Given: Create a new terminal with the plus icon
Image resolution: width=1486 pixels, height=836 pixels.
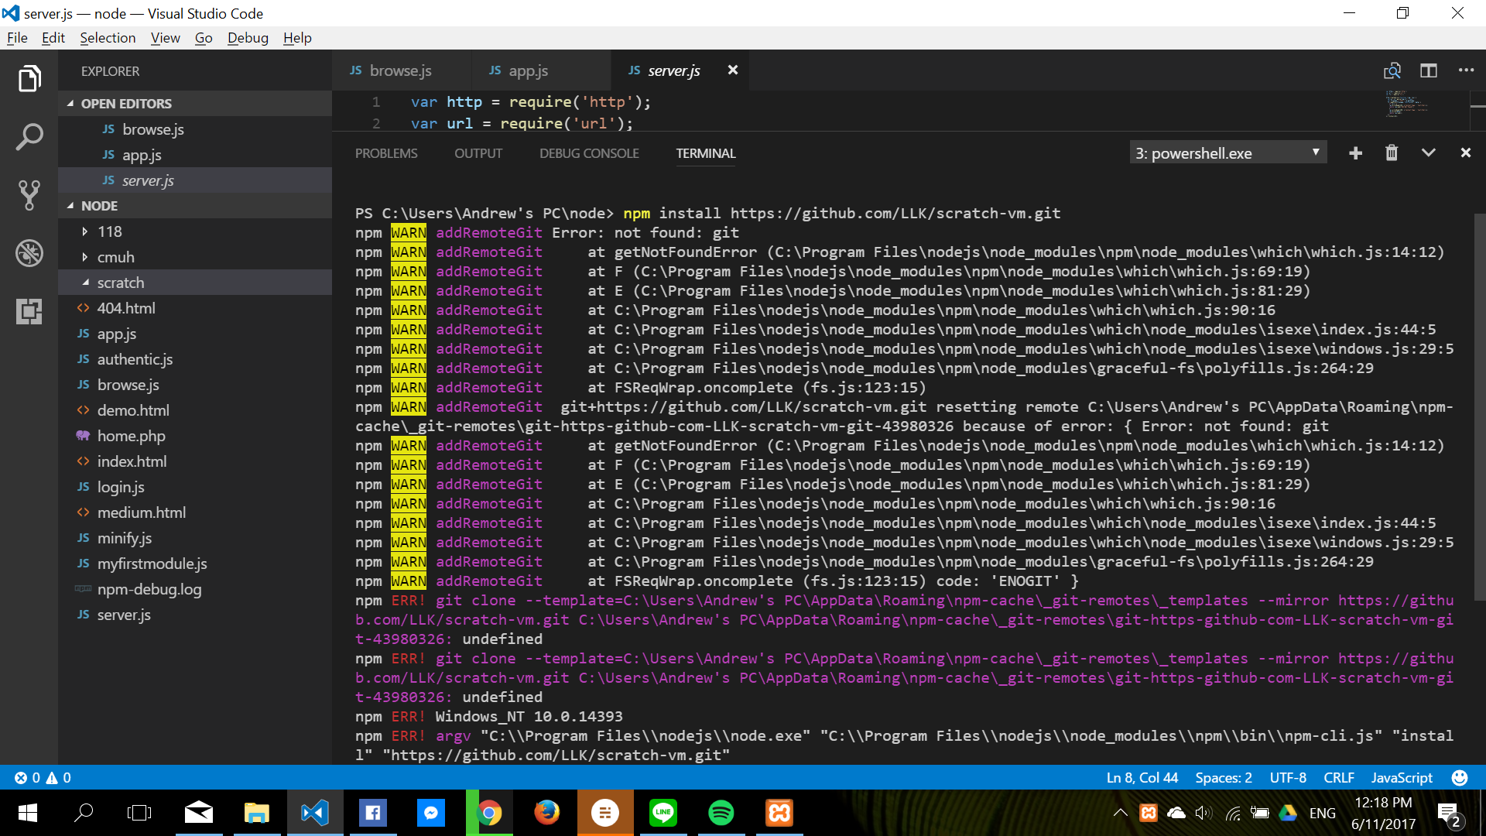Looking at the screenshot, I should click(x=1355, y=152).
